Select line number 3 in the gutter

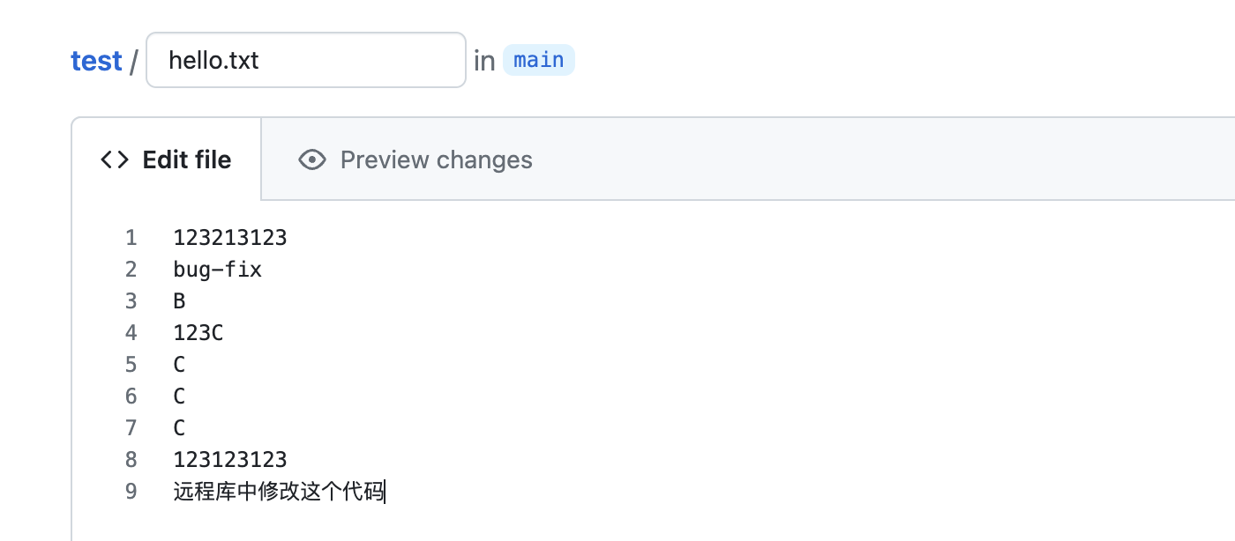pos(131,301)
